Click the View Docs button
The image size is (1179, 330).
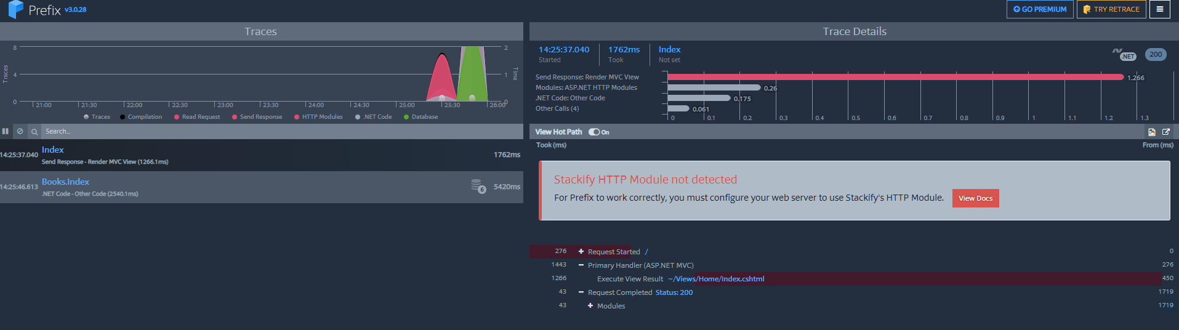pos(975,198)
